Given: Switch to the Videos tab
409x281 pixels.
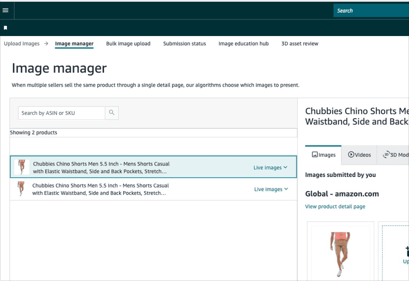Looking at the screenshot, I should 359,155.
